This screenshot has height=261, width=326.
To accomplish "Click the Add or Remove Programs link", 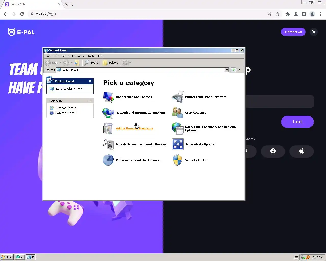I will click(134, 128).
